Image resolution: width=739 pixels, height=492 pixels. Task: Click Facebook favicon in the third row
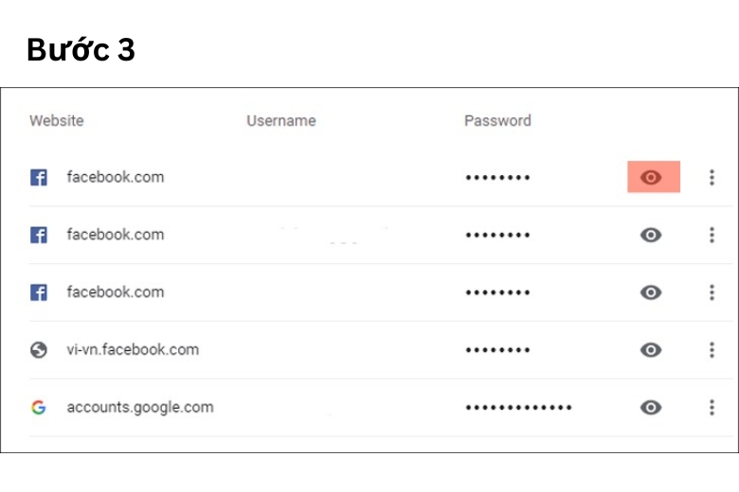[x=38, y=292]
